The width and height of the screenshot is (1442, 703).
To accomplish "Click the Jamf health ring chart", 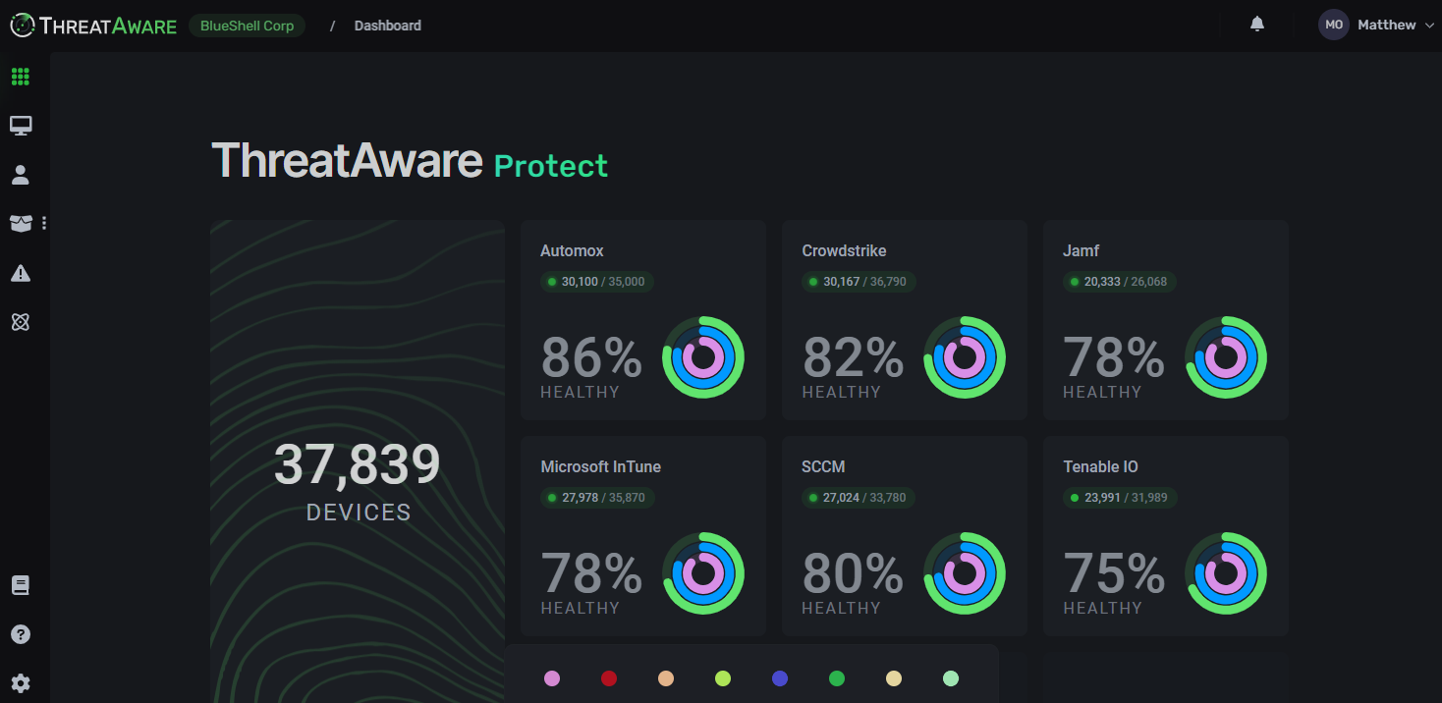I will [x=1226, y=357].
